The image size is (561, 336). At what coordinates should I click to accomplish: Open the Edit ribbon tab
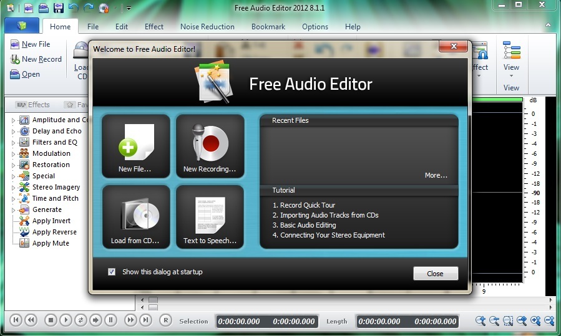click(x=121, y=26)
